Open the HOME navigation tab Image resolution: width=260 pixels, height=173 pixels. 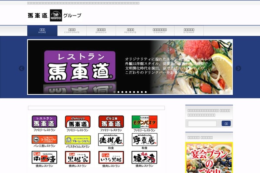pyautogui.click(x=42, y=31)
